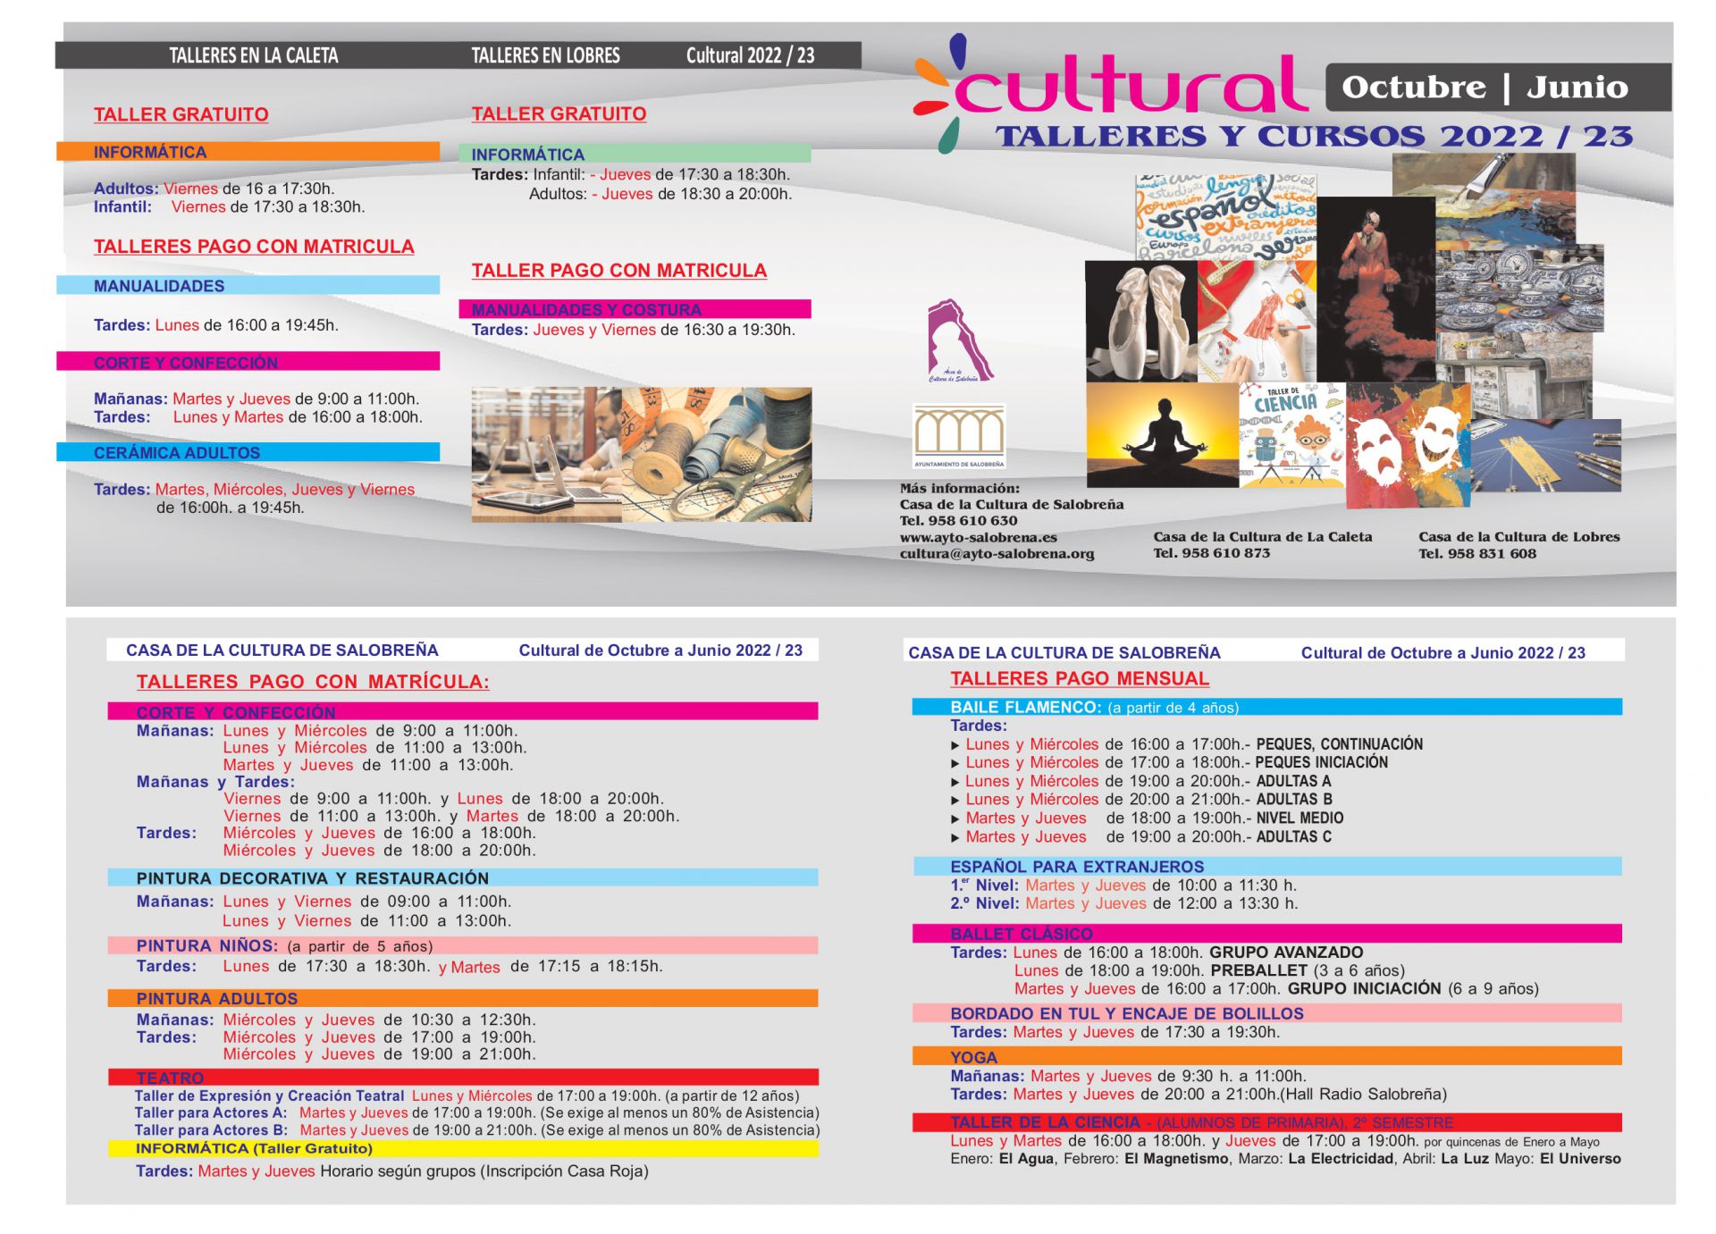Viewport: 1716px width, 1234px height.
Task: Click the BORDADO EN TUL Y ENCAJE DE BOLILLOS heading
Action: point(1126,1013)
